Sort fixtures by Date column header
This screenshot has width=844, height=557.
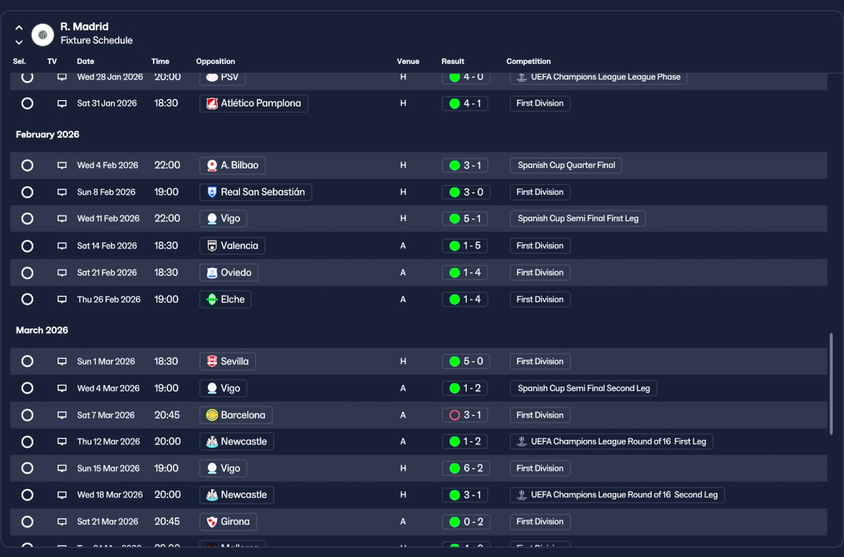tap(86, 61)
